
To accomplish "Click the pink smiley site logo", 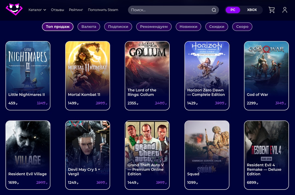I will click(14, 9).
